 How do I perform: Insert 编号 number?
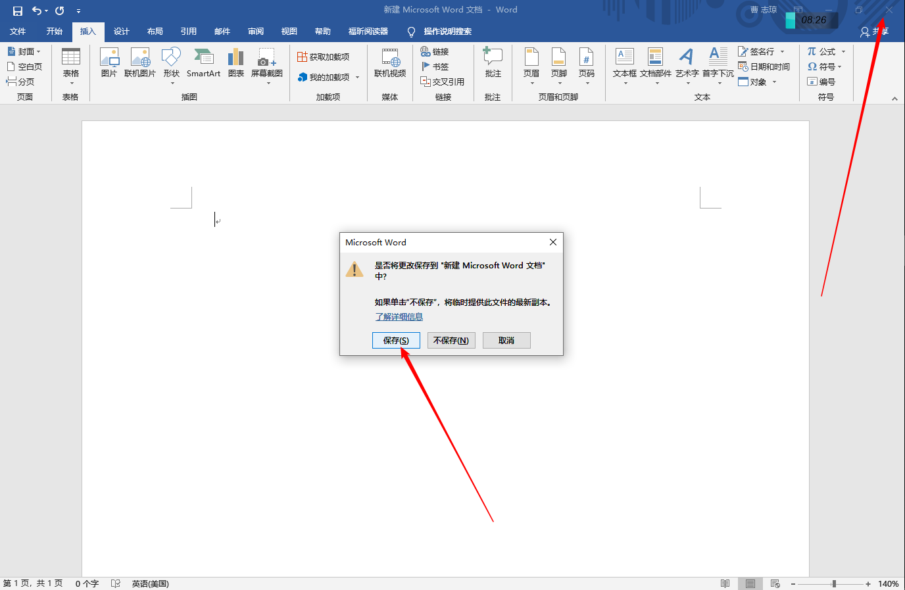(x=821, y=82)
